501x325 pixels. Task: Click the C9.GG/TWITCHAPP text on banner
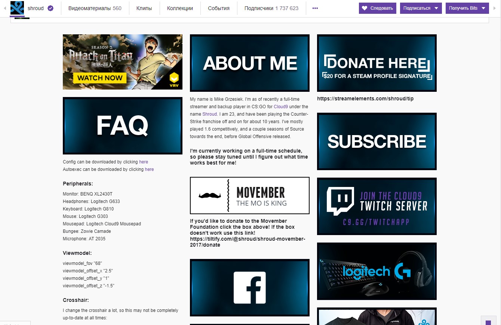click(x=376, y=222)
